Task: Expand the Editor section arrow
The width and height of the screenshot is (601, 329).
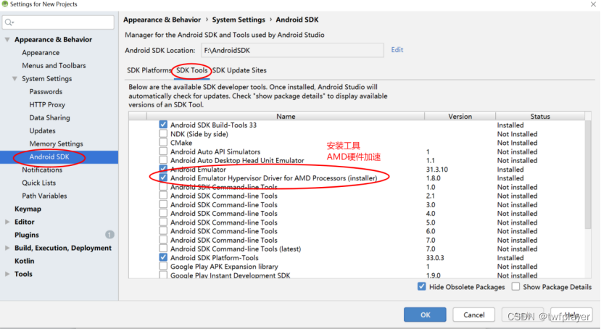Action: pos(7,222)
